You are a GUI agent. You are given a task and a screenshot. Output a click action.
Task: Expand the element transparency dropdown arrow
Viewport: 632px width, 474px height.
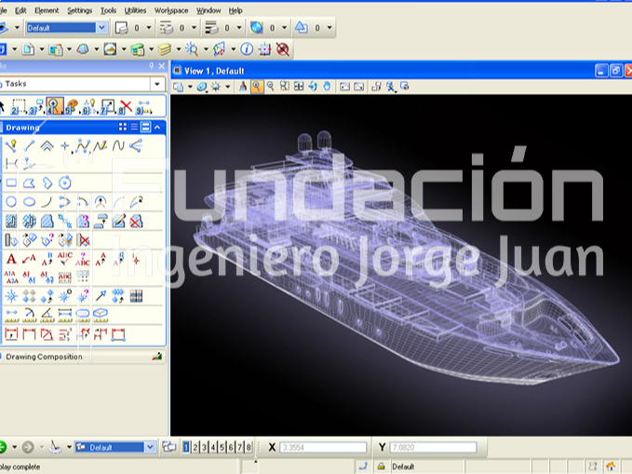click(284, 27)
